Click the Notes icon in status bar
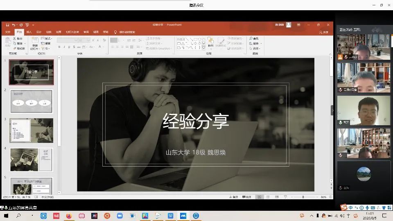Screen dimensions: 393x221 point(233,197)
